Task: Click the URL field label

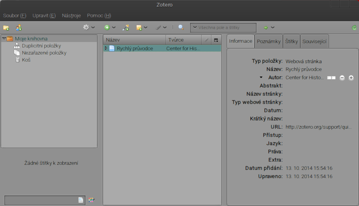Action: [277, 127]
